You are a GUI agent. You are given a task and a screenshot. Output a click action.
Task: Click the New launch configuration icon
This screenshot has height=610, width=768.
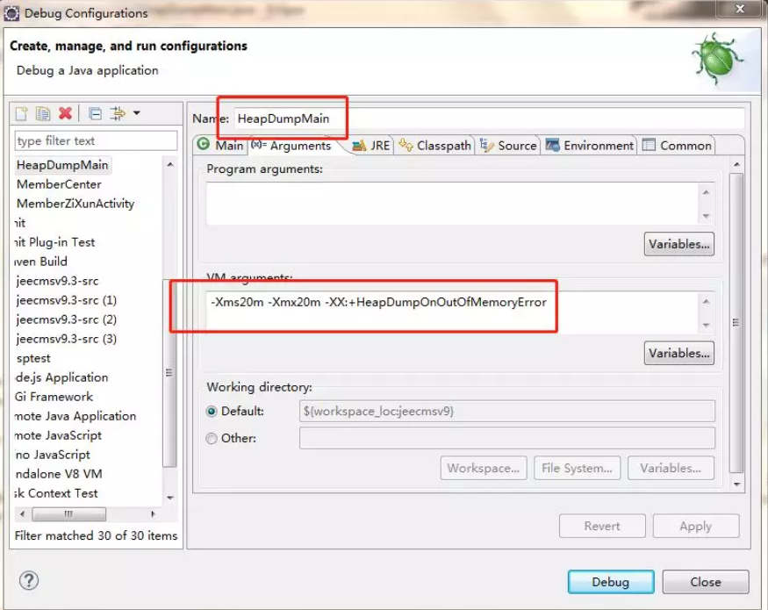tap(22, 114)
